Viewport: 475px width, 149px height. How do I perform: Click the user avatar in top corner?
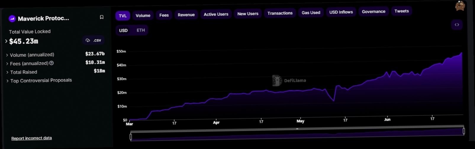pyautogui.click(x=460, y=6)
